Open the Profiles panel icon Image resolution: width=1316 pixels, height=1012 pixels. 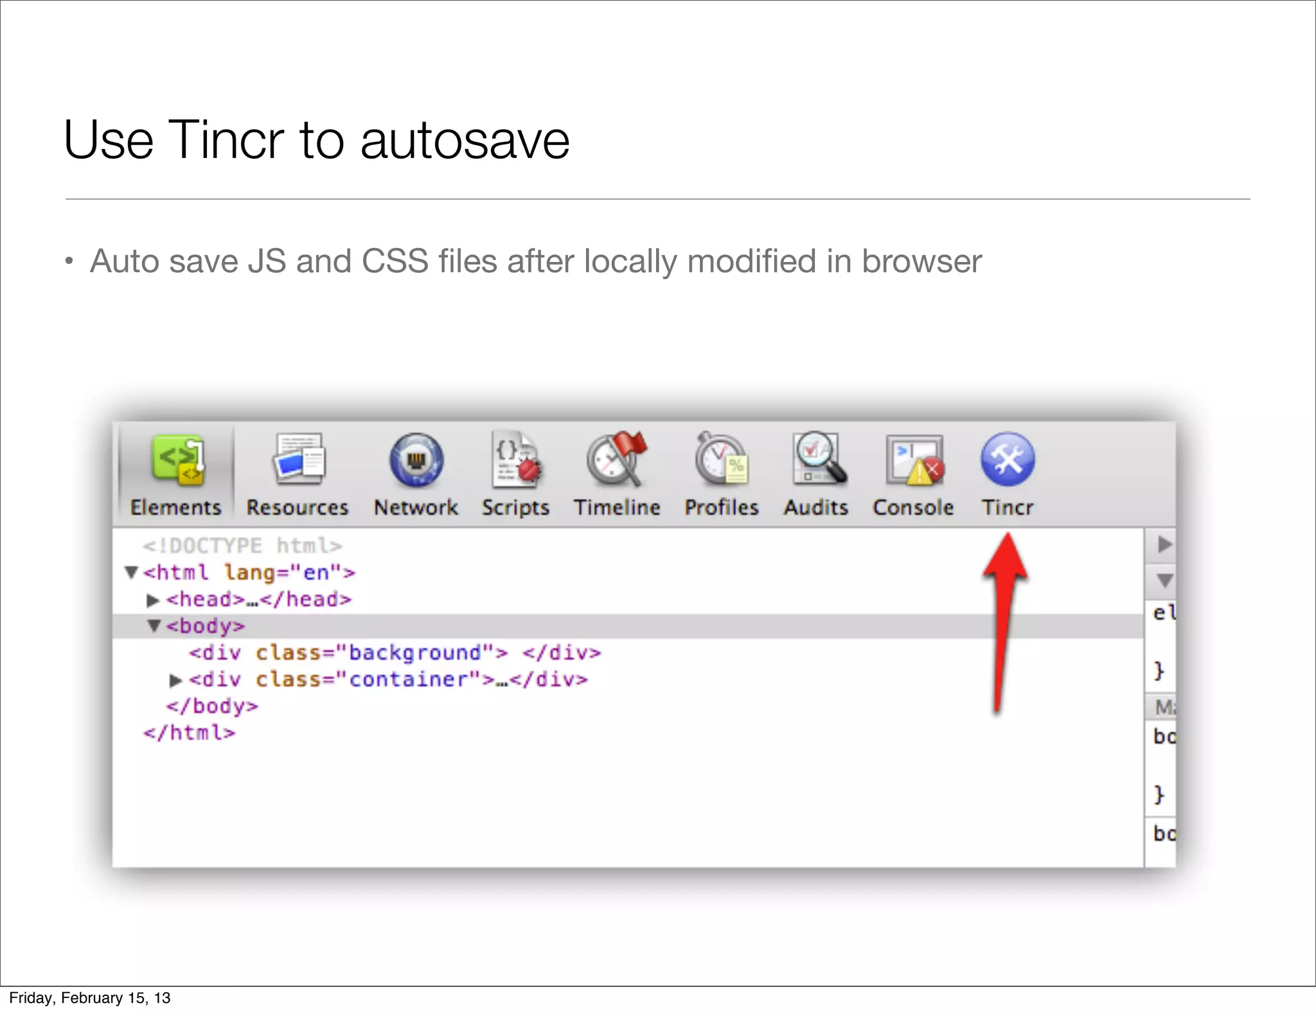click(721, 458)
